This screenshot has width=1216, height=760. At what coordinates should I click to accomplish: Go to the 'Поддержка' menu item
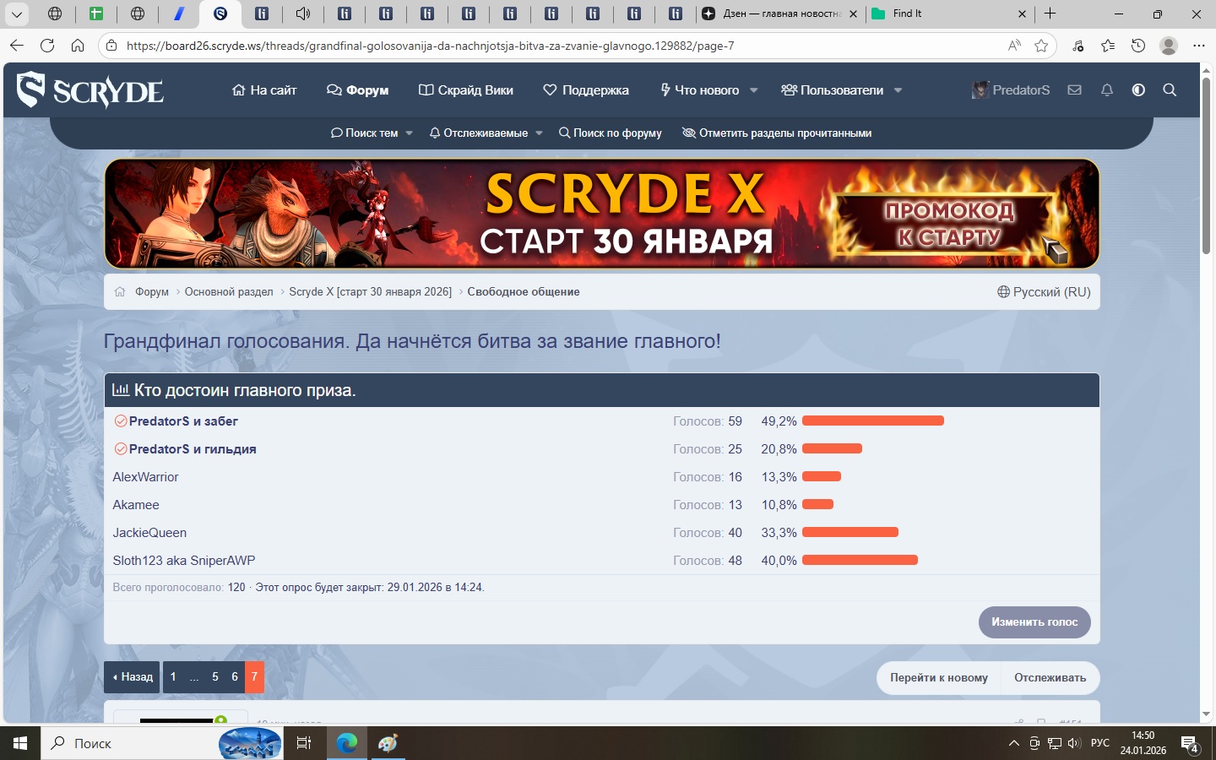point(586,90)
